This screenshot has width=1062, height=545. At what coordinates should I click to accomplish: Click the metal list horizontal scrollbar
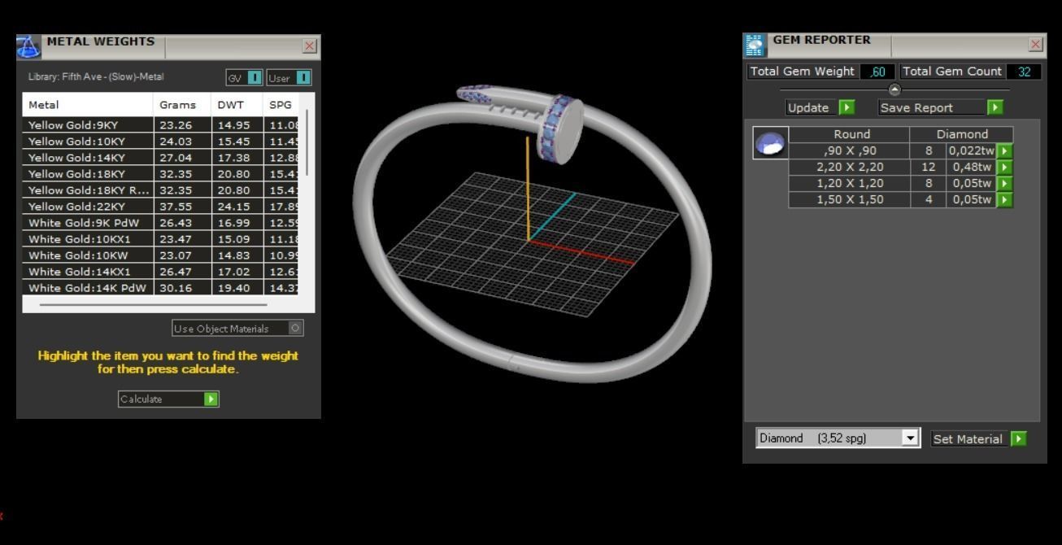[153, 304]
